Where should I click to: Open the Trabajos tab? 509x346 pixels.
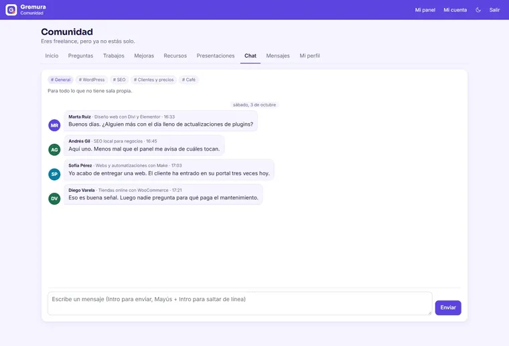tap(114, 56)
